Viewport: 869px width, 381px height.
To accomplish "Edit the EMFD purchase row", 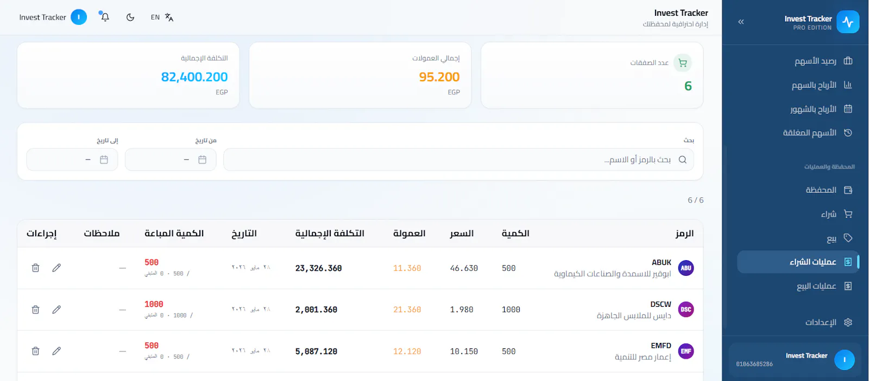I will pos(56,351).
